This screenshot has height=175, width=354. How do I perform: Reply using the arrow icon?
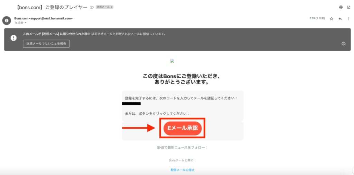340,19
